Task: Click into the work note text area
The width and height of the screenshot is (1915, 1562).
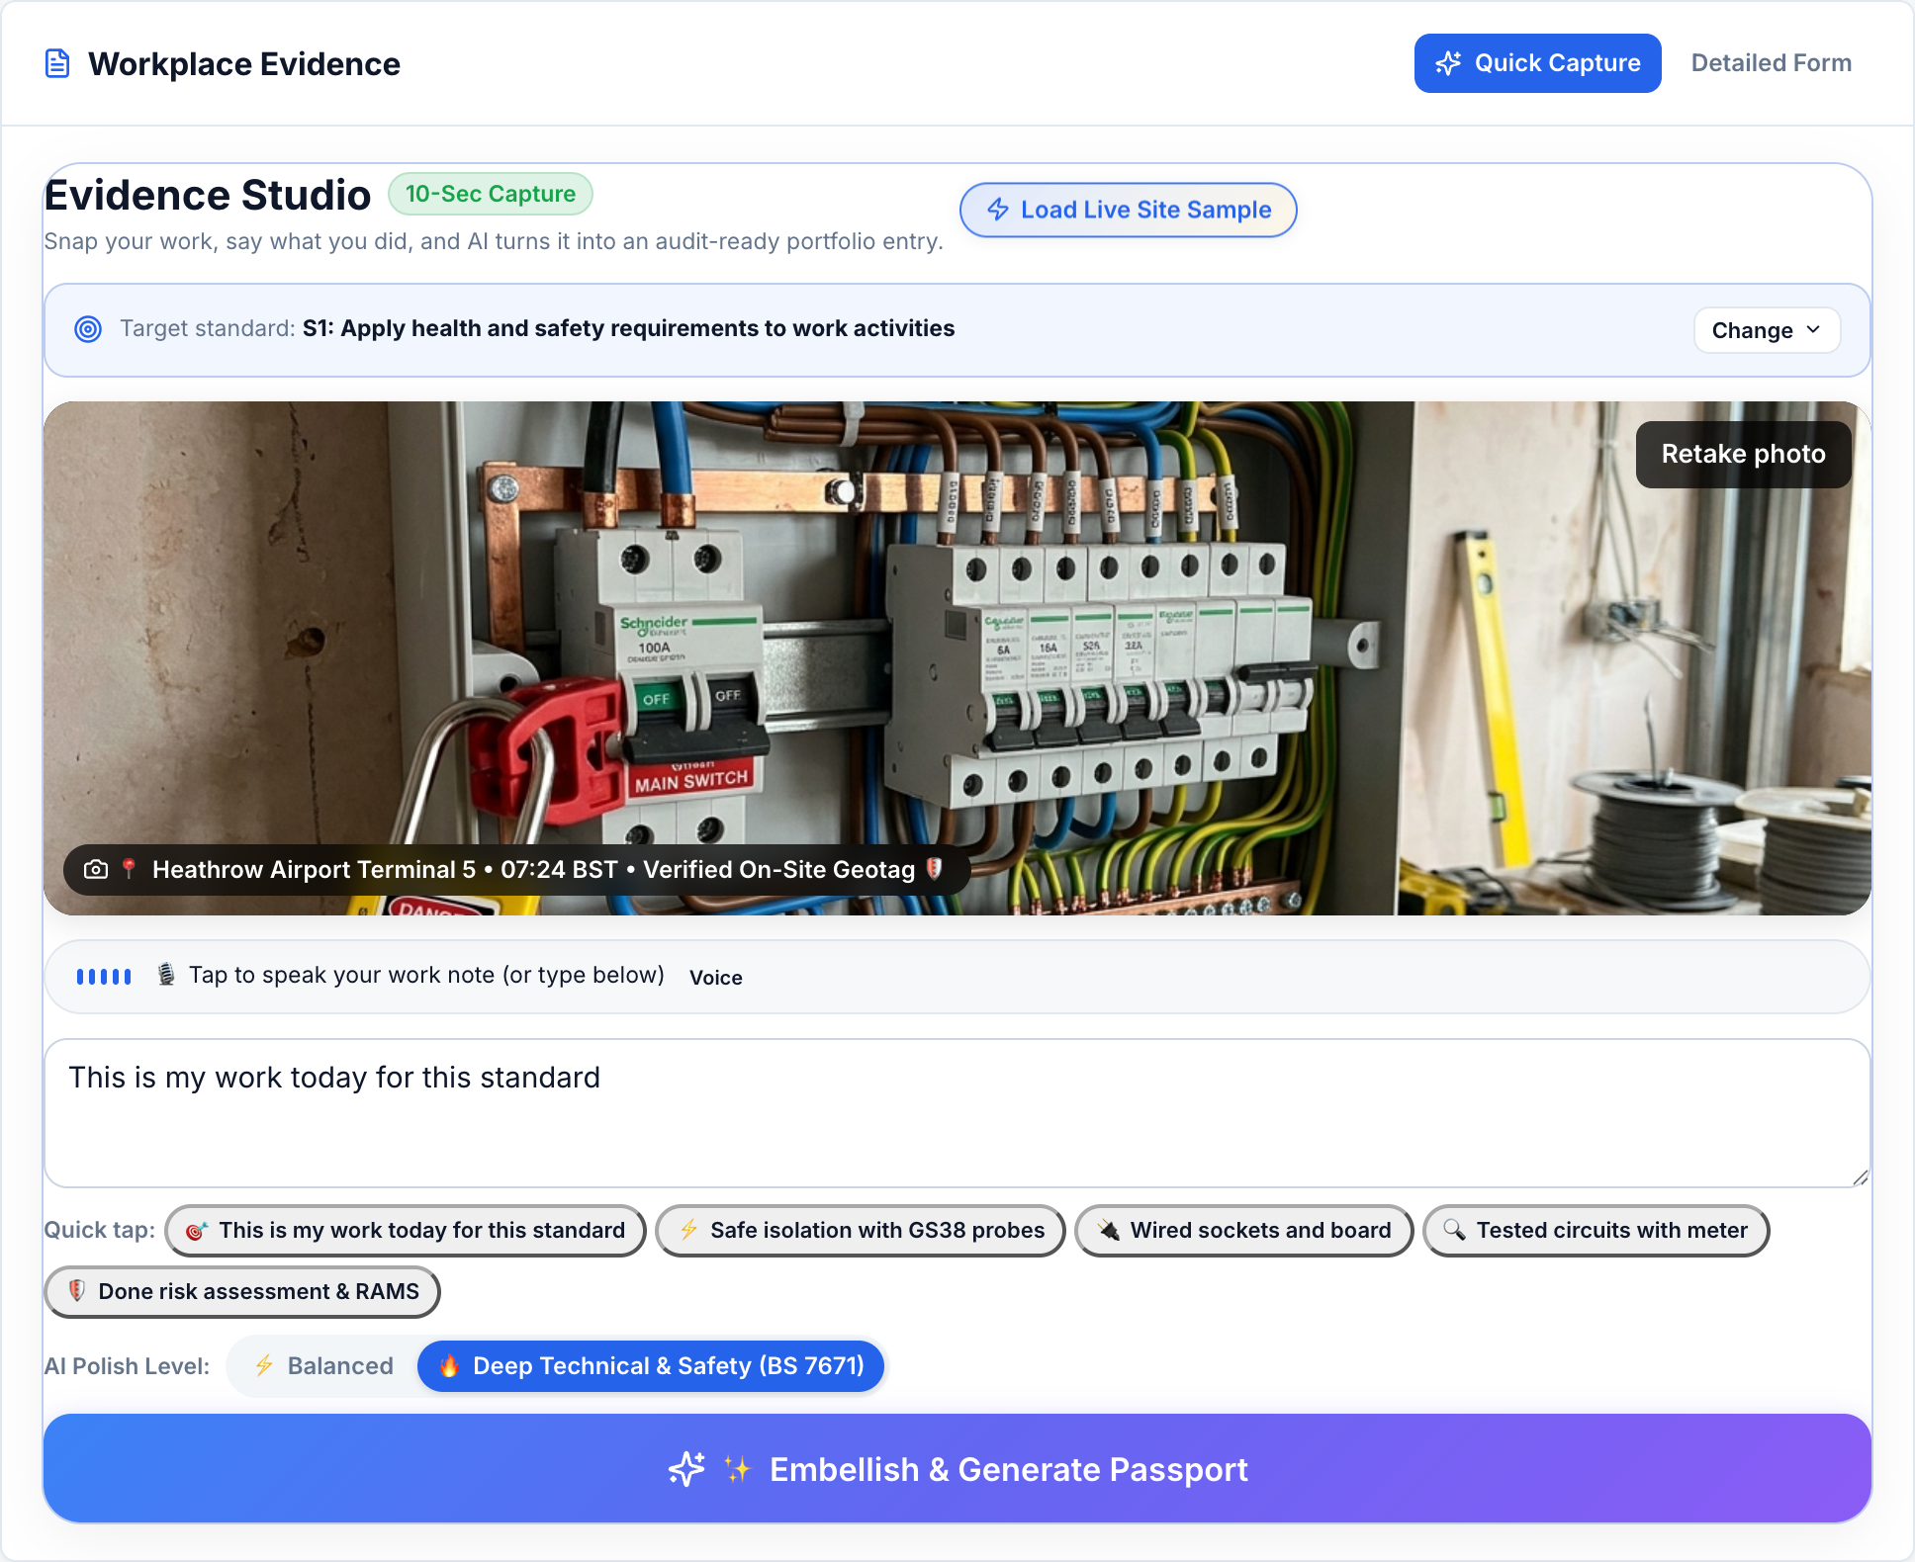Action: [957, 1113]
